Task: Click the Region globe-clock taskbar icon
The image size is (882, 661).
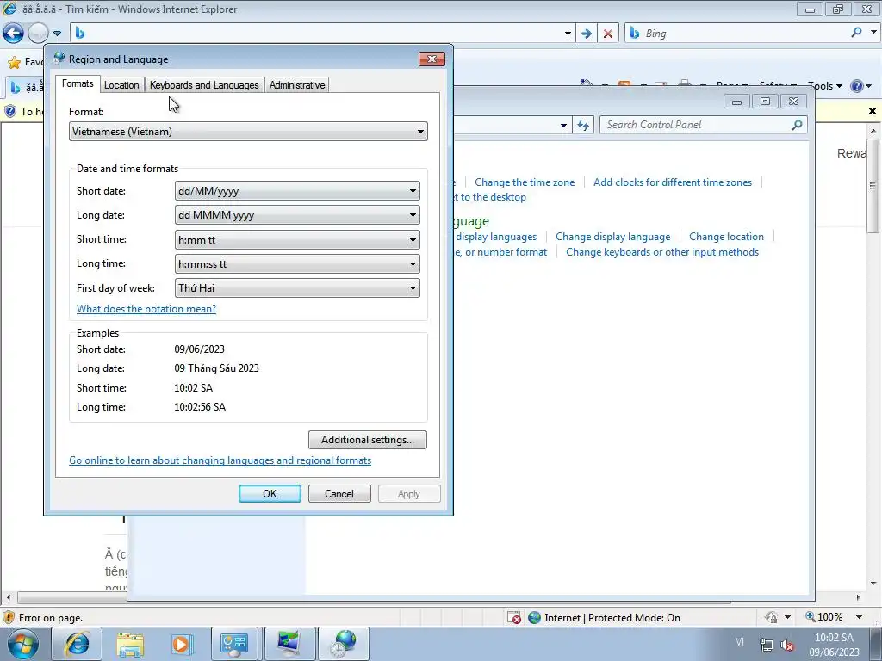Action: [344, 644]
